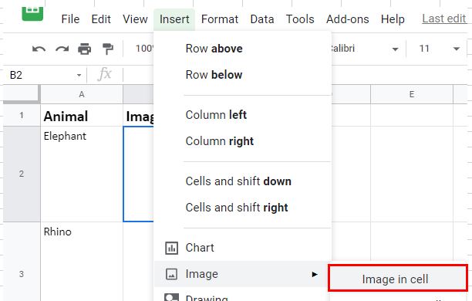Screen dimensions: 472x301
Task: Click the selected B2 cell
Action: (139, 174)
